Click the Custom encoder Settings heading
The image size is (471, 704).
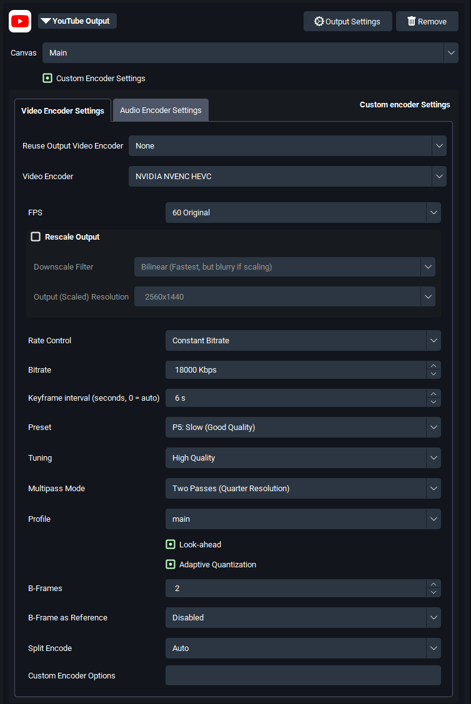point(405,105)
